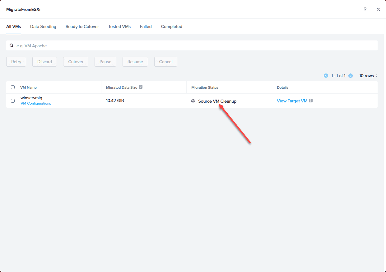Switch to the Data Seeding tab
Viewport: 386px width, 272px height.
coord(43,26)
